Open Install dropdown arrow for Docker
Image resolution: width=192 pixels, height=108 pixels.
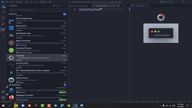pyautogui.click(x=65, y=92)
